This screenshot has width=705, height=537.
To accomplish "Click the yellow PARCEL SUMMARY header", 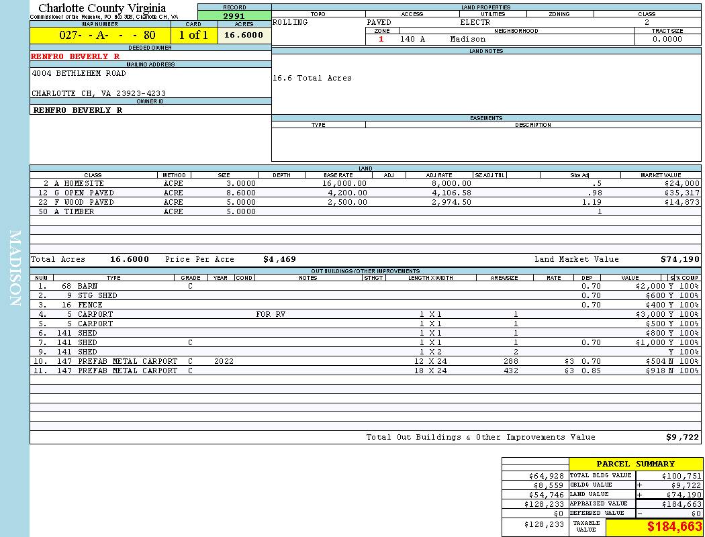I will click(635, 464).
